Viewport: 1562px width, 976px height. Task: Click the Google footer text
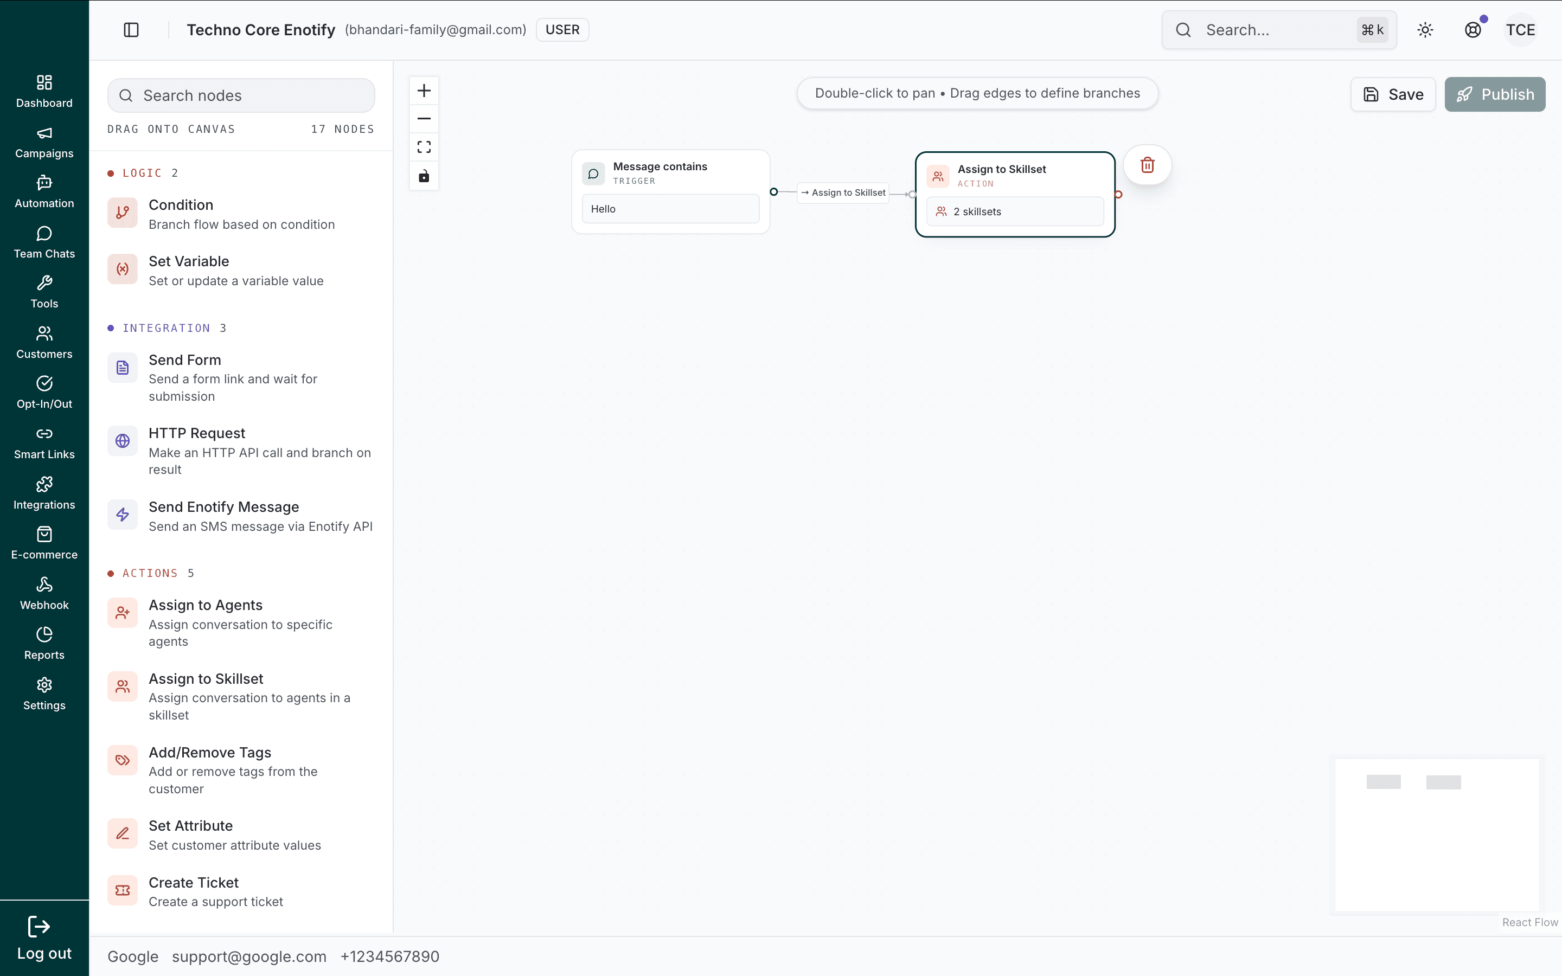click(133, 956)
